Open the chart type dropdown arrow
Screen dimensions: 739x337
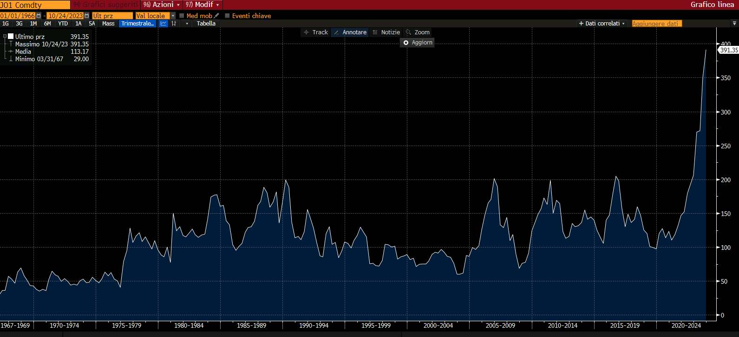coord(187,24)
